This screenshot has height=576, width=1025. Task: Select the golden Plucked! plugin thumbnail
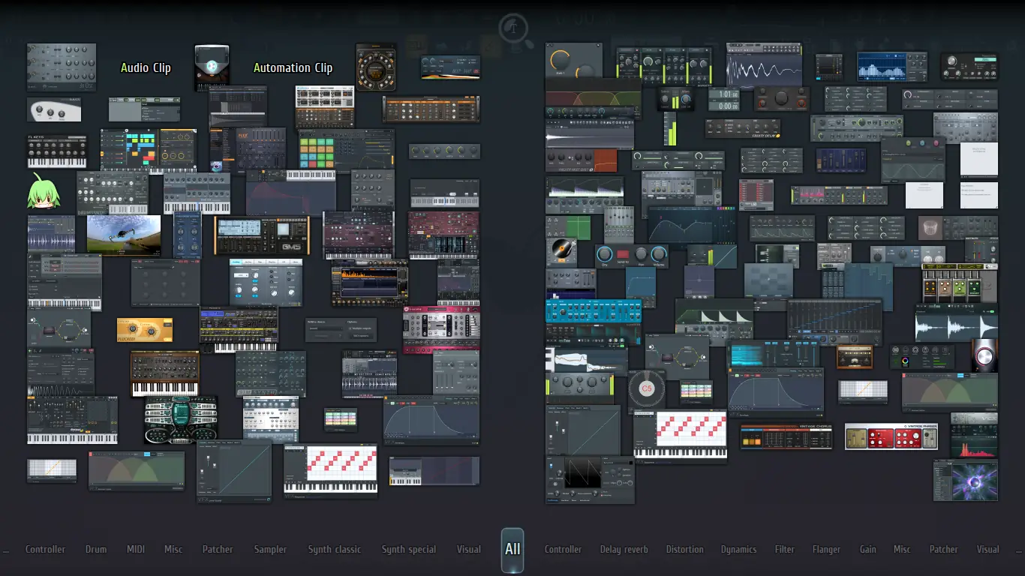tap(145, 329)
